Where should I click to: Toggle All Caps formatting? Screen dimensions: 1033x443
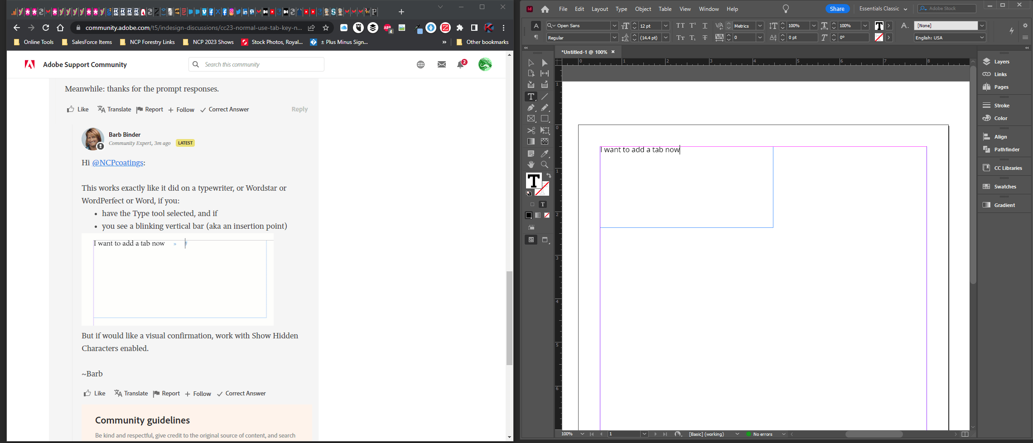(x=680, y=26)
